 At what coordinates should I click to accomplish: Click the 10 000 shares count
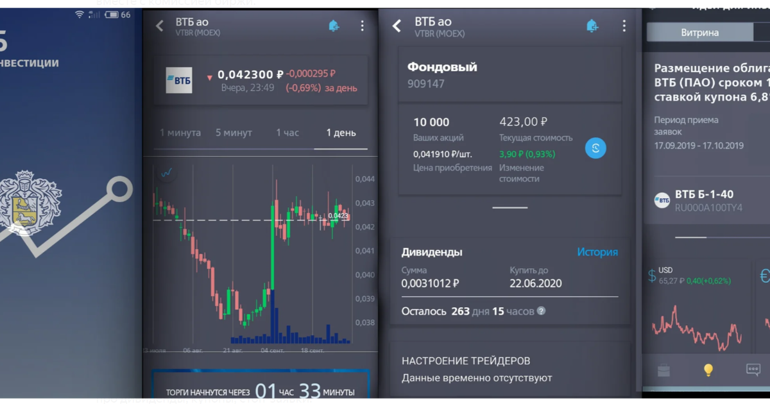(431, 122)
